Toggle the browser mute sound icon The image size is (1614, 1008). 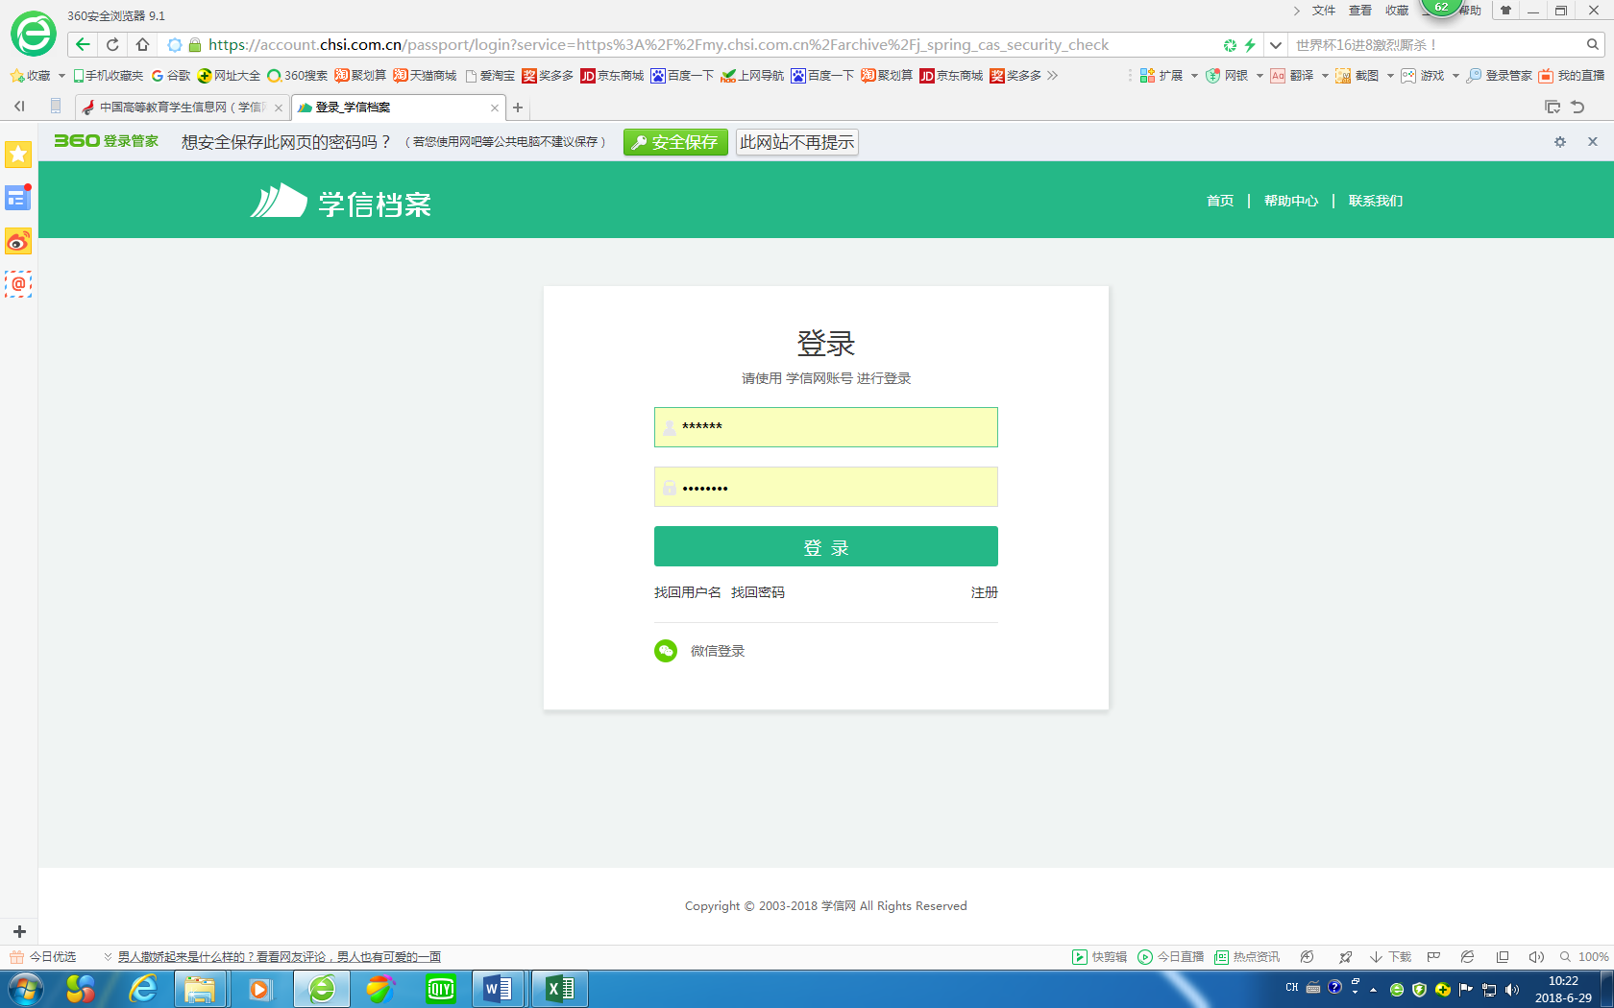(1535, 957)
